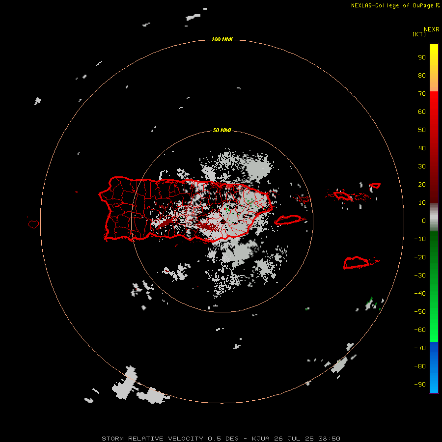Viewport: 442px width, 442px height.
Task: Click the -80 scale value
Action: [x=420, y=366]
